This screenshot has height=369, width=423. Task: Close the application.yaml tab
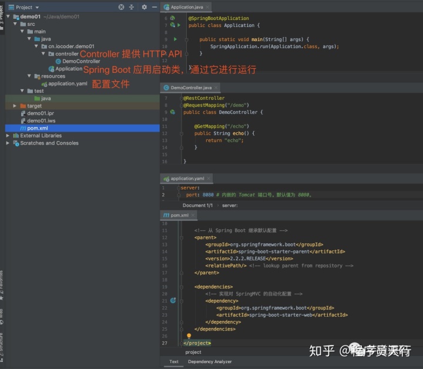[209, 179]
